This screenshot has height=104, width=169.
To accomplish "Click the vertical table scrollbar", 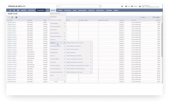I will point(162,40).
